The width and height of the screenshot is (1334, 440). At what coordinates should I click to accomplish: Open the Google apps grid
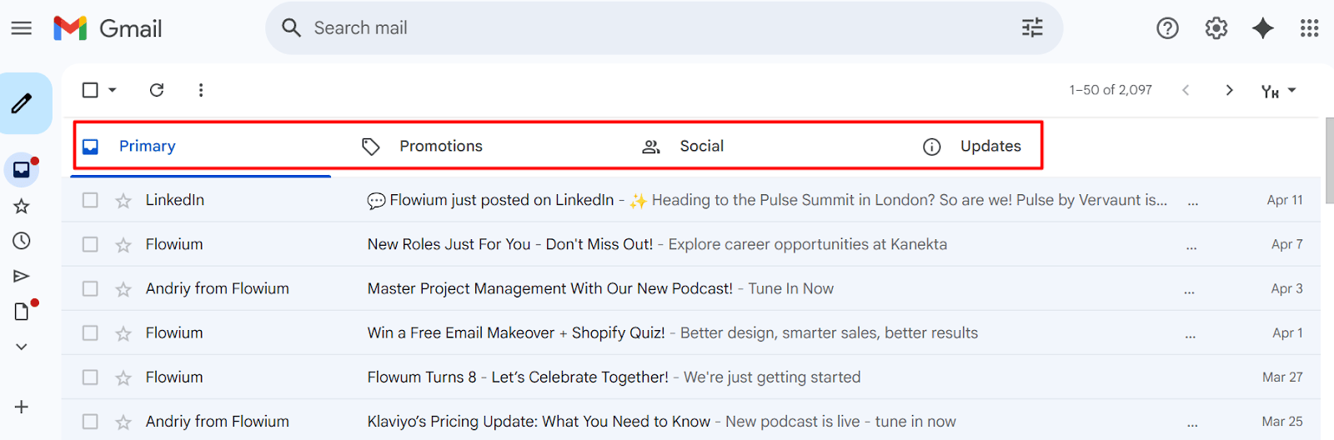pos(1309,28)
